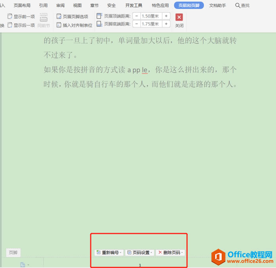Click the red 关闭 header/footer button

pos(179,20)
